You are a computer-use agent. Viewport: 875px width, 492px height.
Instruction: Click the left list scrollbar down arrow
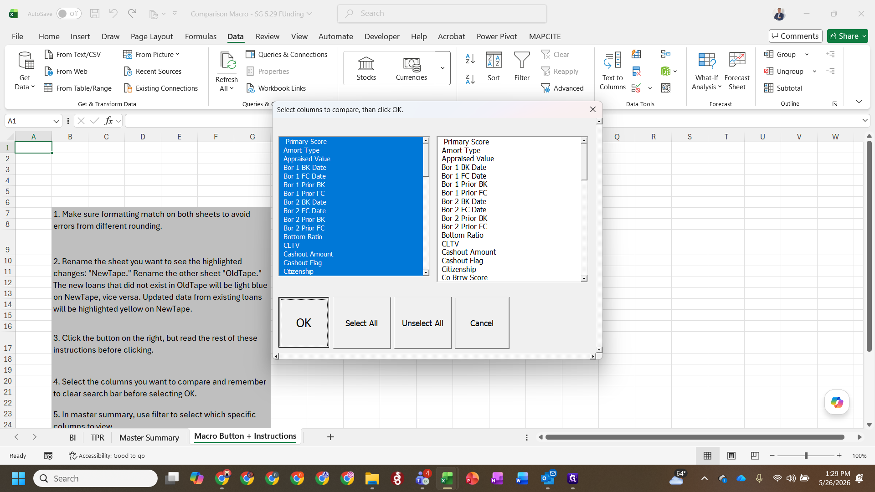tap(426, 272)
